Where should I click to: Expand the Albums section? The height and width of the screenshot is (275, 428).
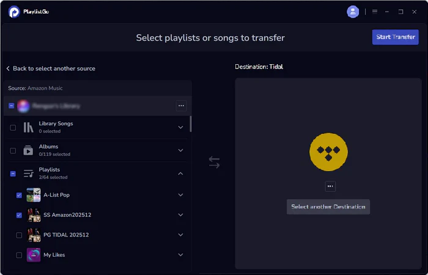tap(180, 150)
